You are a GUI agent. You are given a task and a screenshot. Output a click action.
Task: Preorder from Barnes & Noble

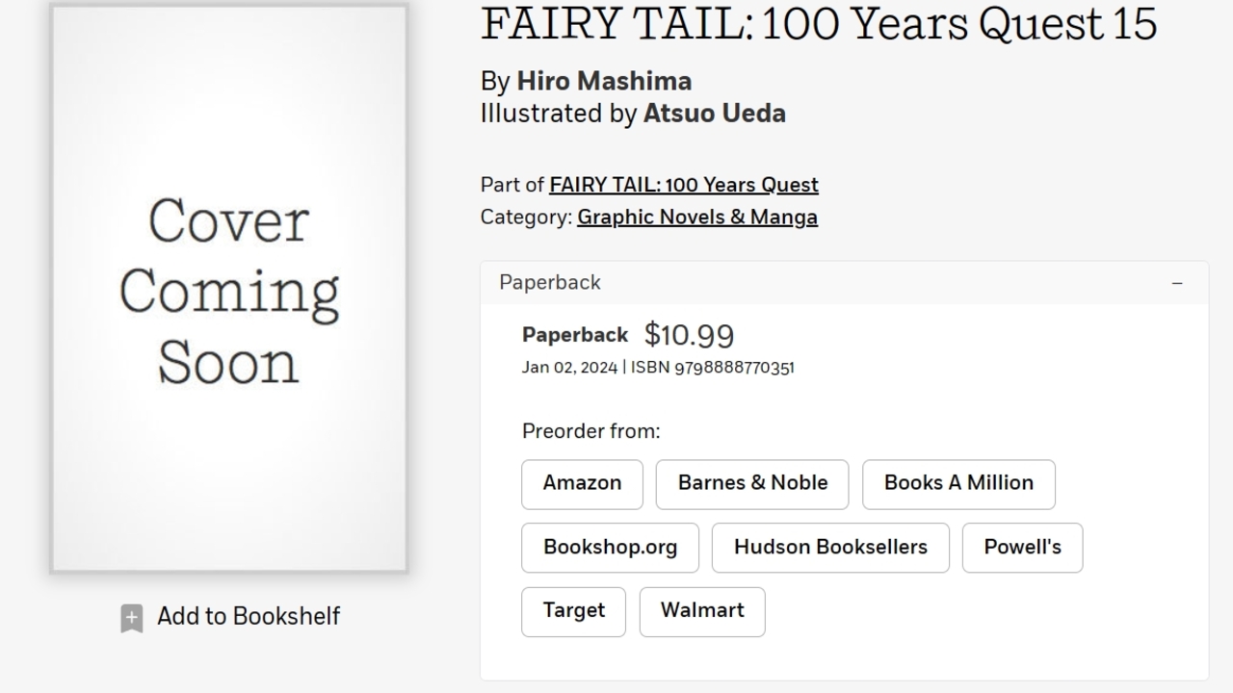752,483
